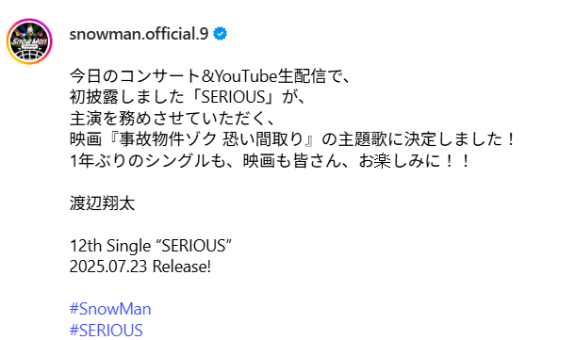Screen dimensions: 575x340
Task: Click the 12th Single "SERIOUS" line
Action: pos(151,246)
